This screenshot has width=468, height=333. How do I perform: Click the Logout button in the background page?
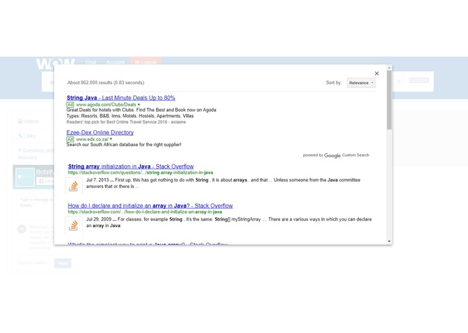(x=145, y=61)
